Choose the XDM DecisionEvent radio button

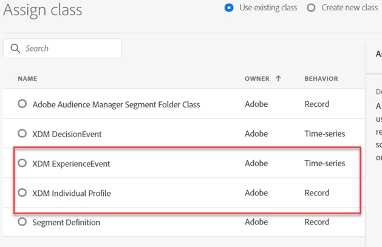coord(22,134)
